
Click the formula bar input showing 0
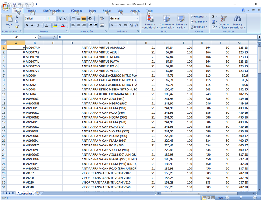click(x=158, y=37)
